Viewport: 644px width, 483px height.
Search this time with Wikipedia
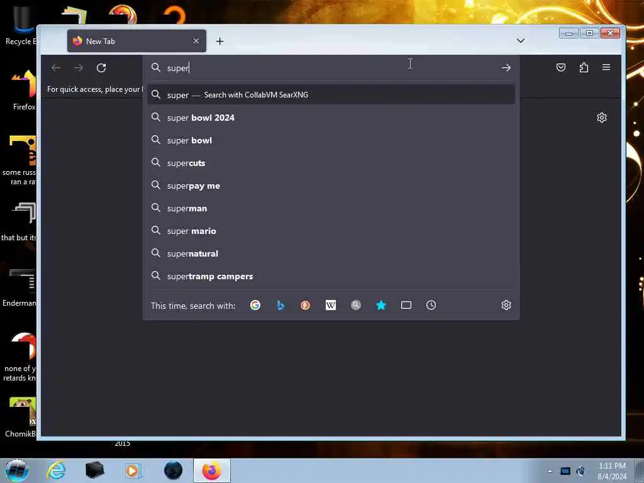point(331,305)
